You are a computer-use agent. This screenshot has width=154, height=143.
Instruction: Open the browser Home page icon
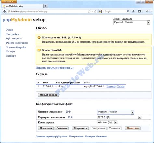coord(133,11)
